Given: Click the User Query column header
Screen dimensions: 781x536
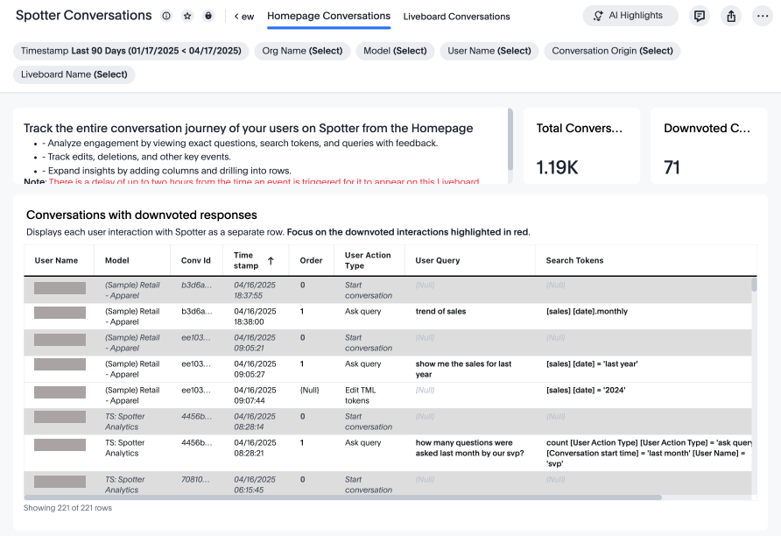Looking at the screenshot, I should 437,260.
